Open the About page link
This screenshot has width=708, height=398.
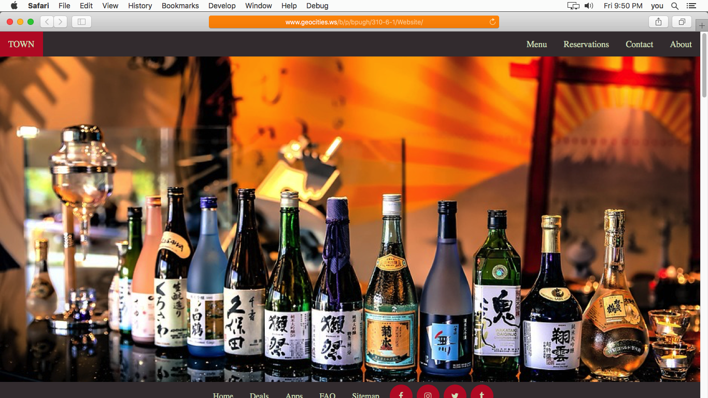point(681,44)
